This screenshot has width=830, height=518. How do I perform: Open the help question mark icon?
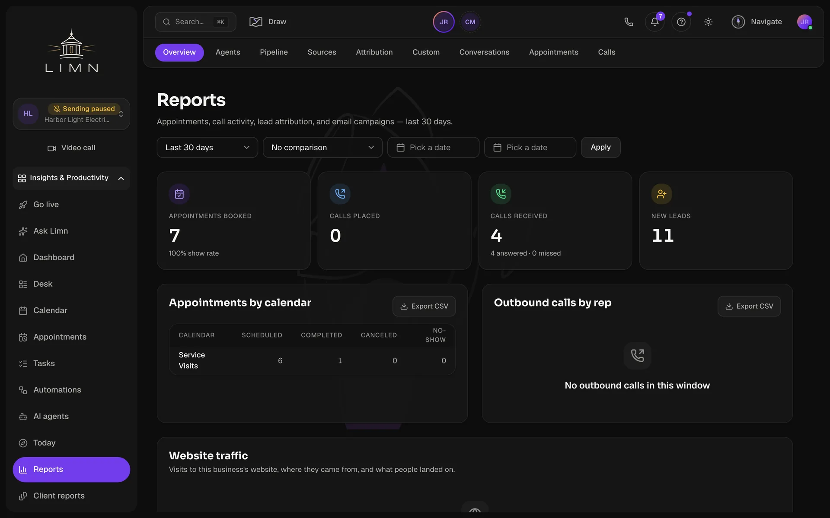pos(681,22)
